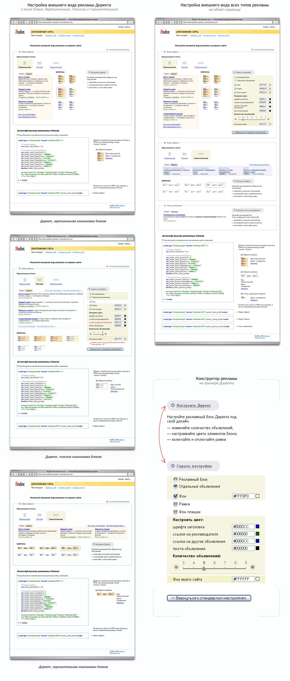Click the blue swatch for 'шрифта заголовка' in the enlarged constructor

pos(258,526)
